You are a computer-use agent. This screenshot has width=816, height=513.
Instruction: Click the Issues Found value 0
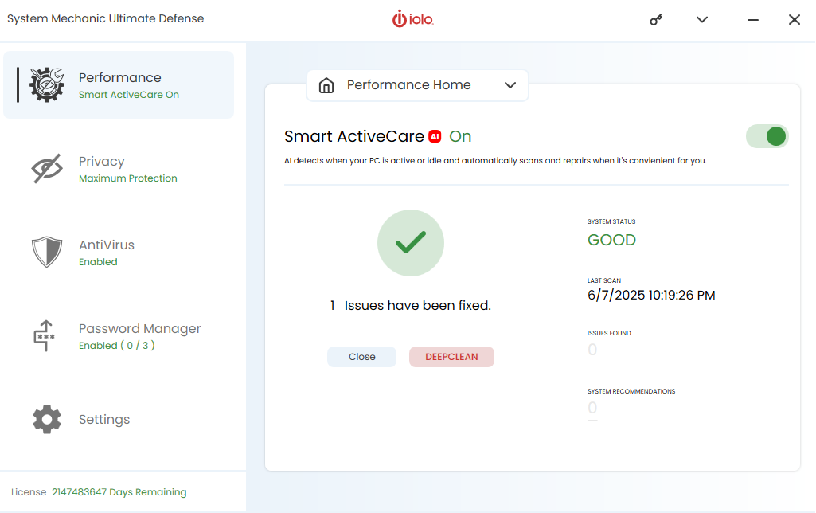coord(592,350)
